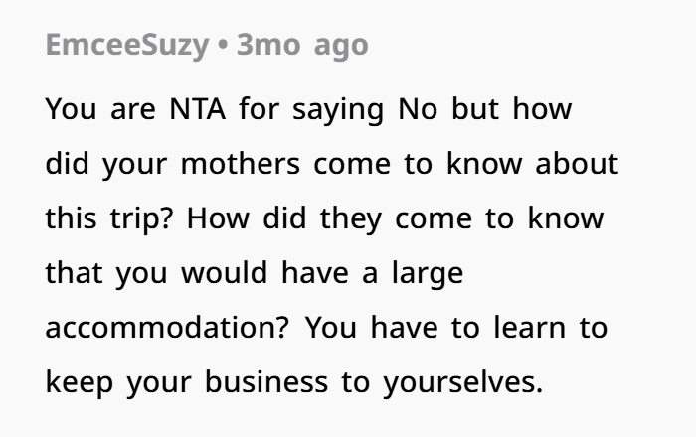This screenshot has height=437, width=696.
Task: Click the bullet separator after EmceeSuzy
Action: coord(224,45)
